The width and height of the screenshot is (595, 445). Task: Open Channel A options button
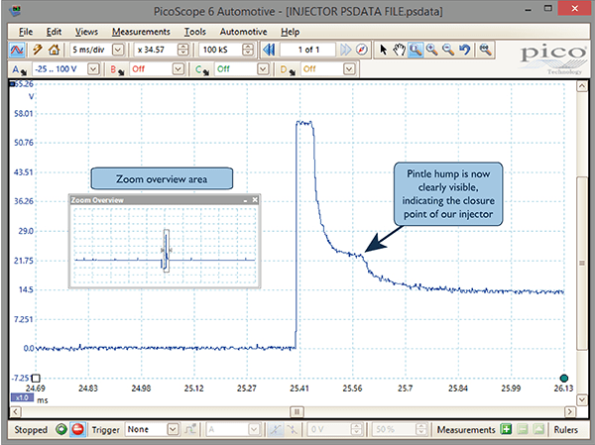[18, 69]
